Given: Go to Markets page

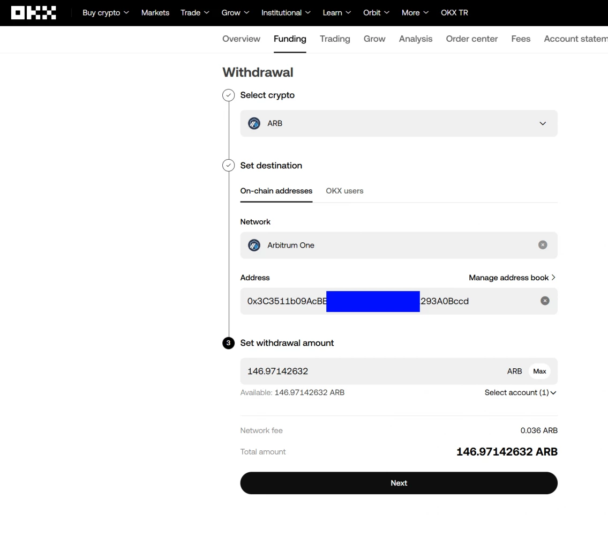Looking at the screenshot, I should [155, 12].
